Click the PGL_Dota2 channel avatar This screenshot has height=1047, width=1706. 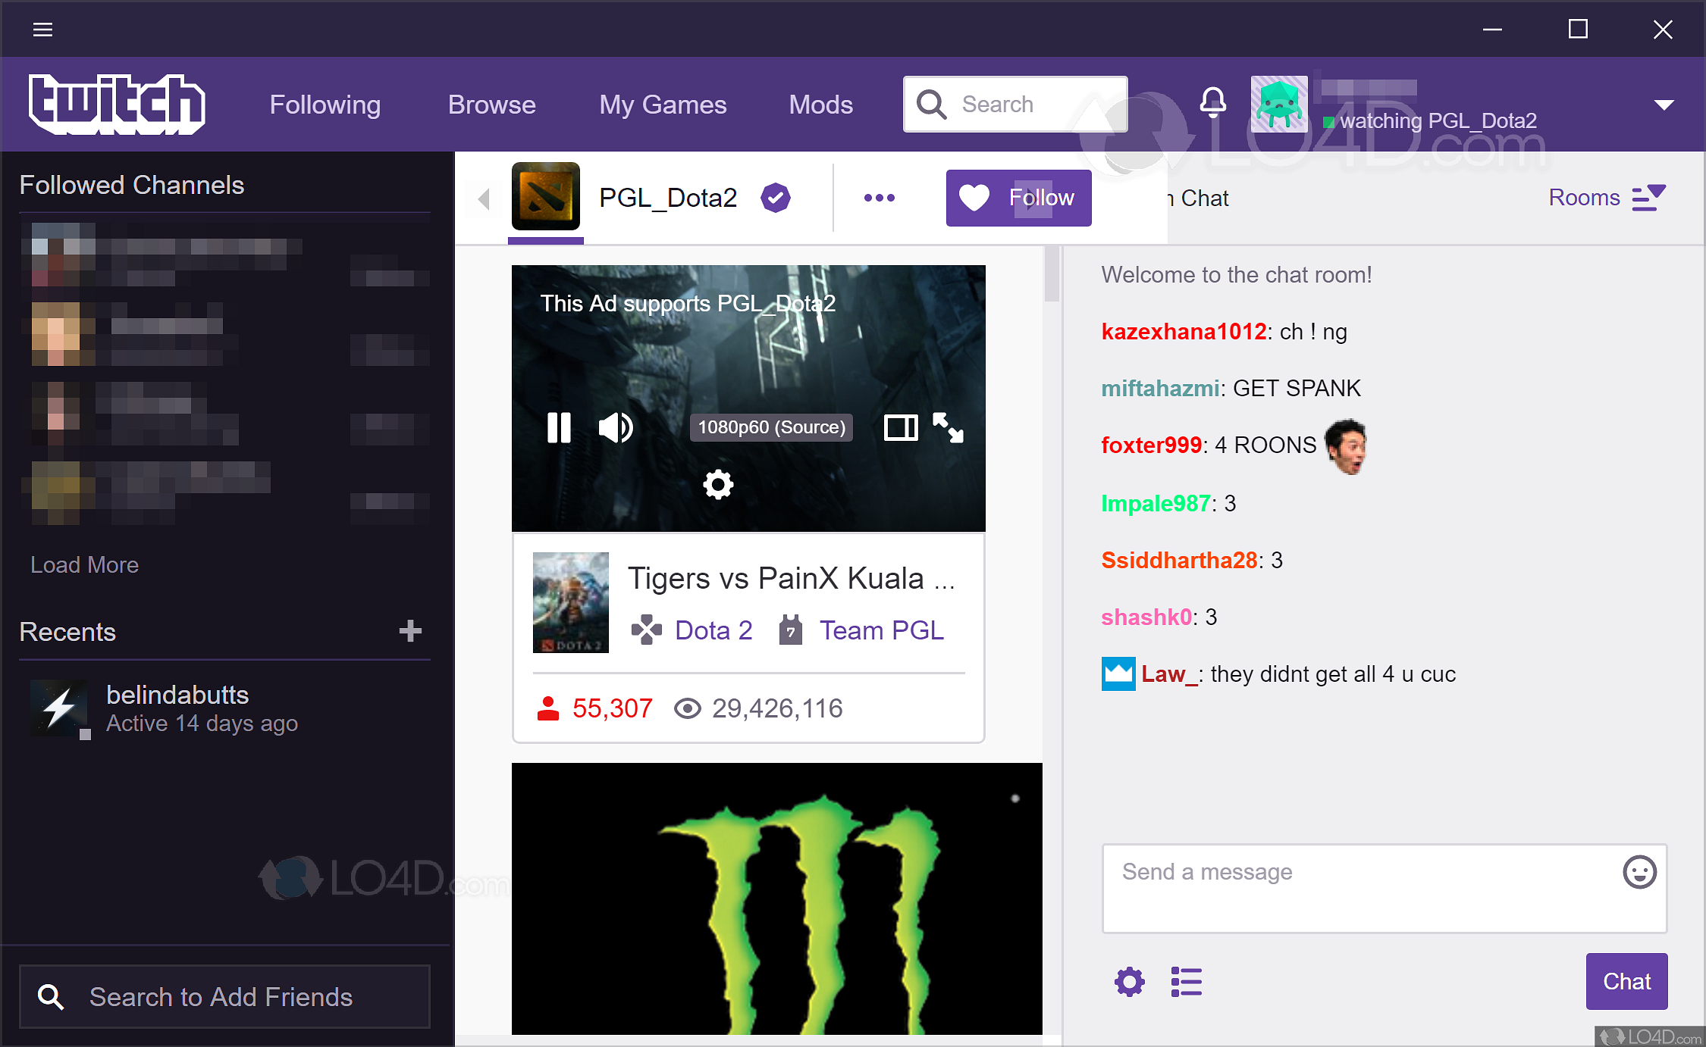click(545, 196)
